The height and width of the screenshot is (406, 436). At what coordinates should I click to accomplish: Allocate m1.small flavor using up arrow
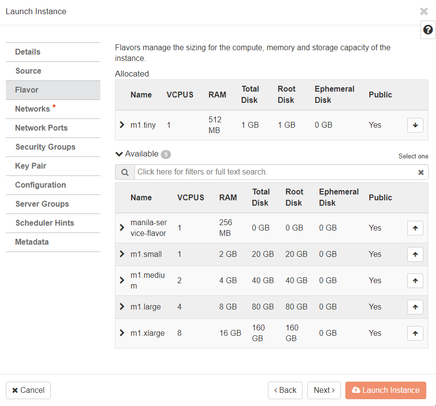[415, 254]
